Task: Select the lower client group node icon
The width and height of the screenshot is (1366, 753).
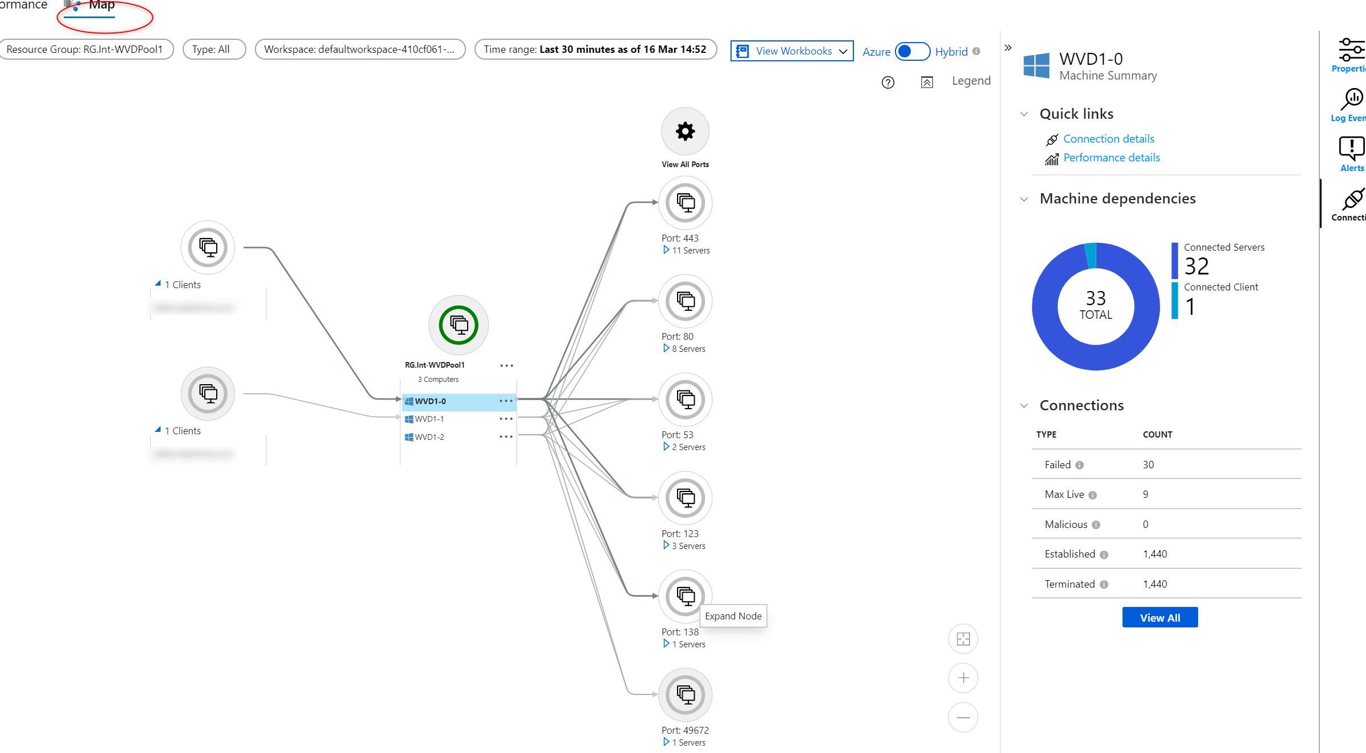Action: [x=208, y=394]
